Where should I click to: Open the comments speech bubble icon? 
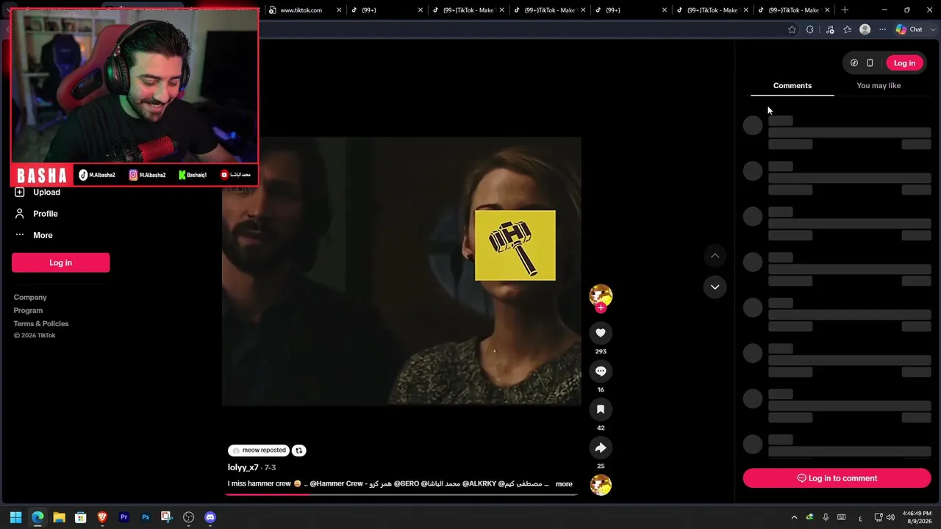pos(601,371)
